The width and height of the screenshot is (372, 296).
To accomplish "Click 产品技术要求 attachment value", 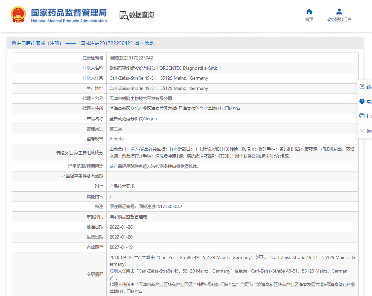I will pyautogui.click(x=122, y=186).
